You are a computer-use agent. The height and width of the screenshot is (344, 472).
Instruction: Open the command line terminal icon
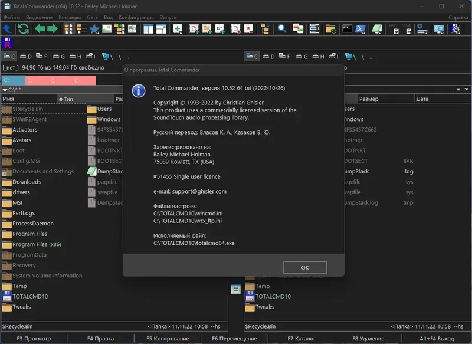pyautogui.click(x=346, y=28)
